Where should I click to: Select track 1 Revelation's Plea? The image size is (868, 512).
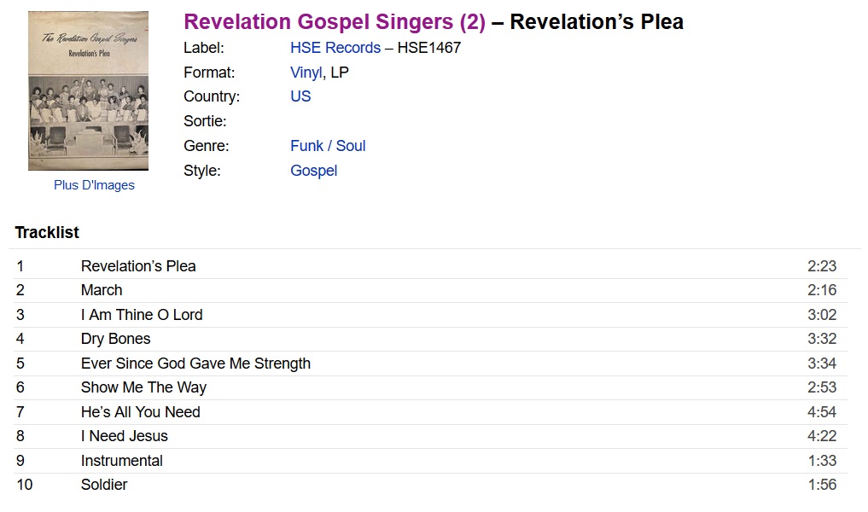click(430, 266)
